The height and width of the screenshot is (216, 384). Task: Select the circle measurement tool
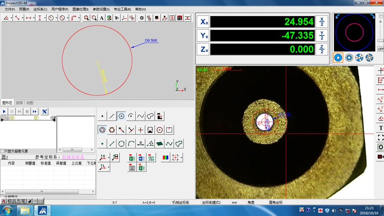pyautogui.click(x=121, y=116)
